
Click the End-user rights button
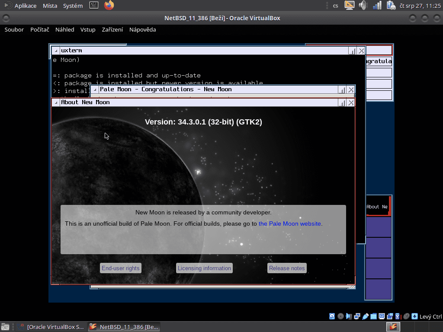[121, 268]
